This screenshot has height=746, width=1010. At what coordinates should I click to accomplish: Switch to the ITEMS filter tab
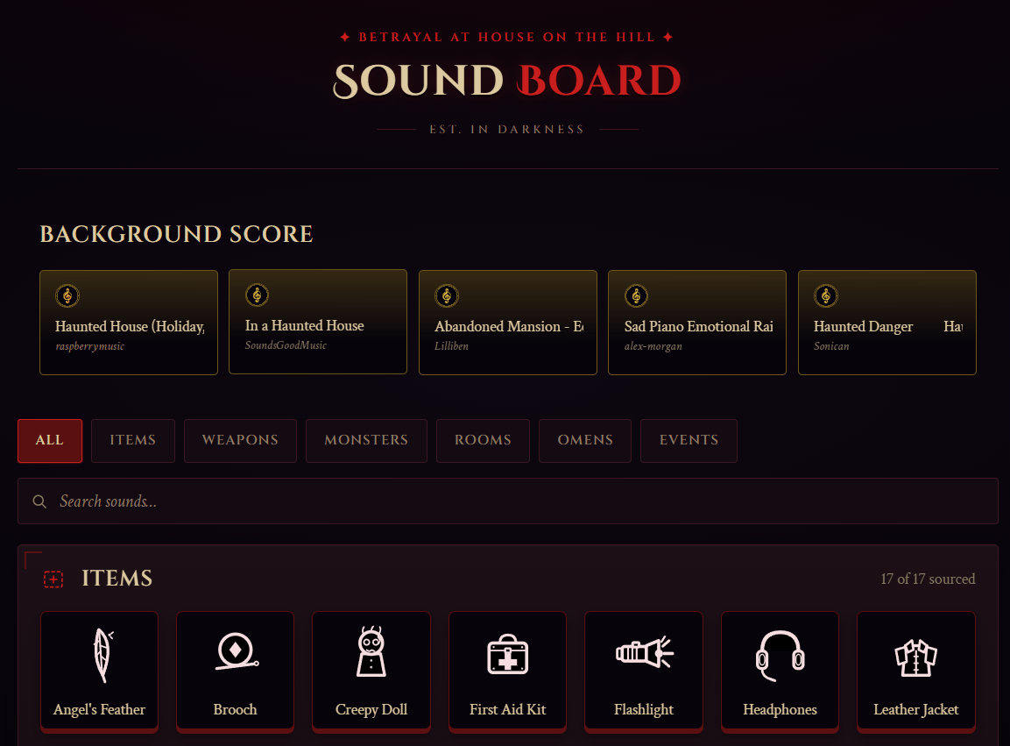[x=132, y=440]
